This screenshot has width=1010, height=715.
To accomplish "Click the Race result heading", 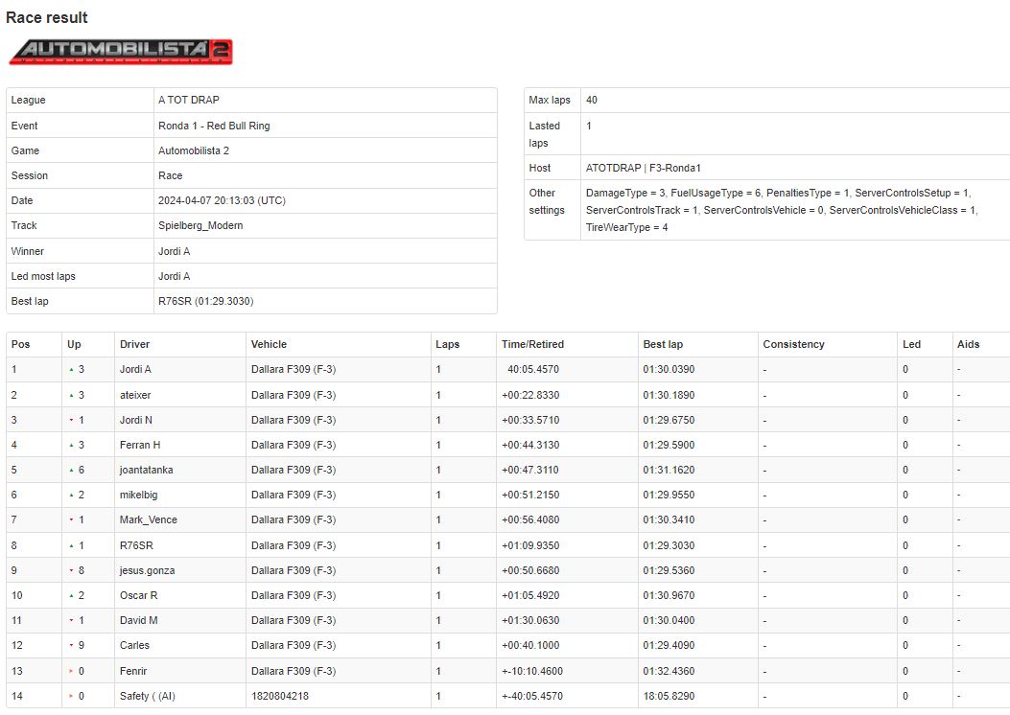I will [46, 17].
